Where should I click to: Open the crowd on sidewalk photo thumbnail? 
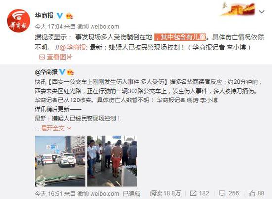click(x=112, y=161)
